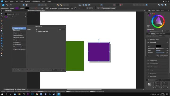
Task: Open Outer Shadow settings gear in Effects panel
Action: 167,42
